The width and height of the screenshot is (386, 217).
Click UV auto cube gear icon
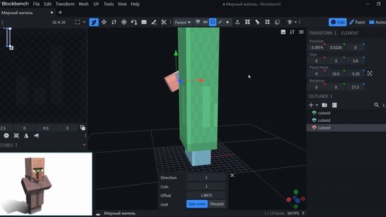click(x=6, y=136)
